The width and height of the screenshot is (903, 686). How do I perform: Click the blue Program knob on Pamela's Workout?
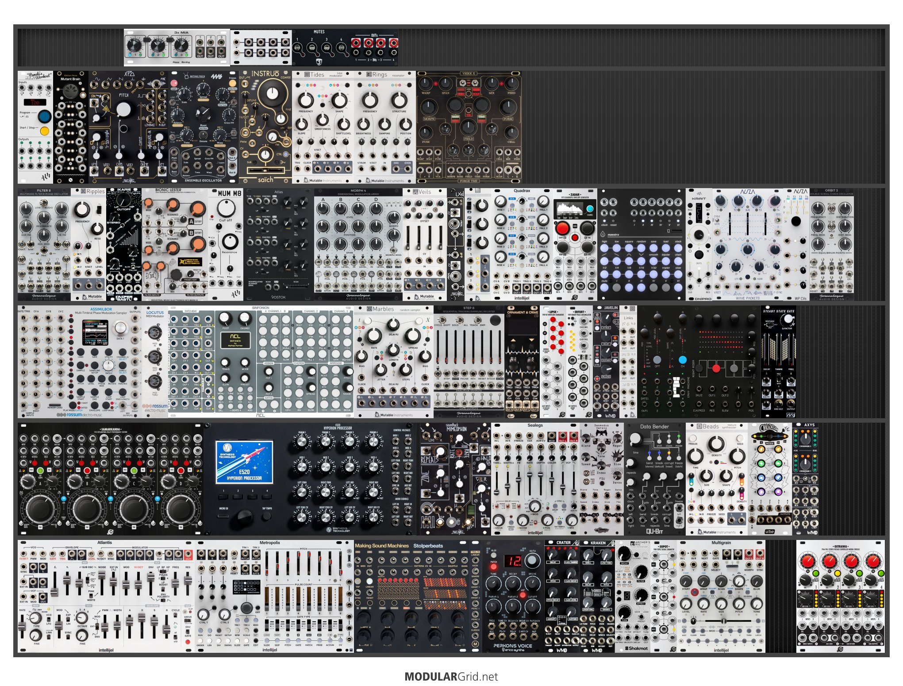click(x=45, y=116)
